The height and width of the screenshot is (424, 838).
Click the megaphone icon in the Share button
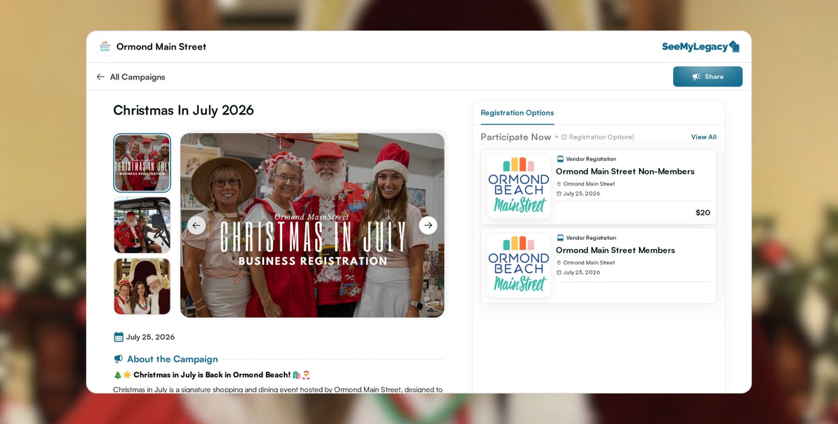pos(696,77)
